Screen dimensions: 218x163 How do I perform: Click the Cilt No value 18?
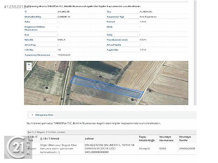(59, 50)
